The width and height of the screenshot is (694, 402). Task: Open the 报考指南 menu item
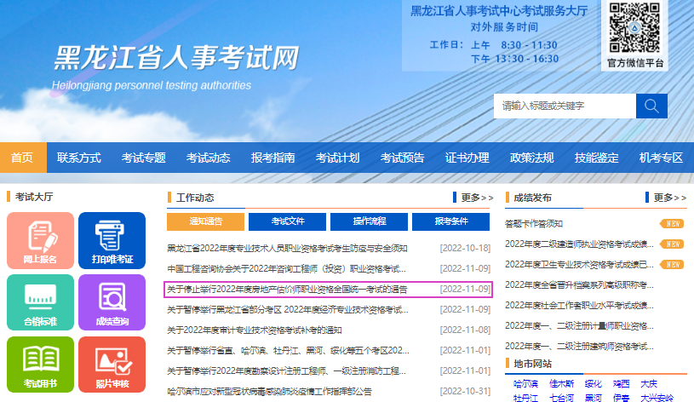pos(272,158)
